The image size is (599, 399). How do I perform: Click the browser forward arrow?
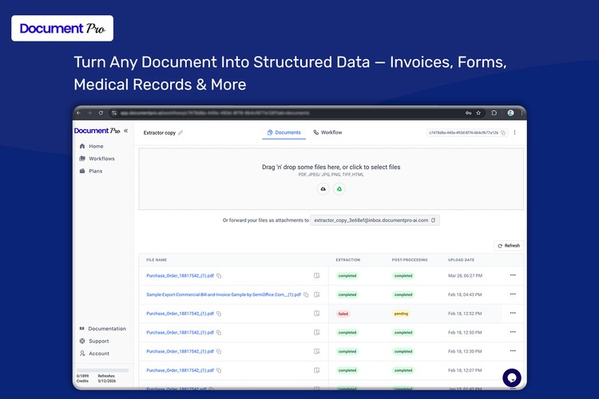coord(89,113)
